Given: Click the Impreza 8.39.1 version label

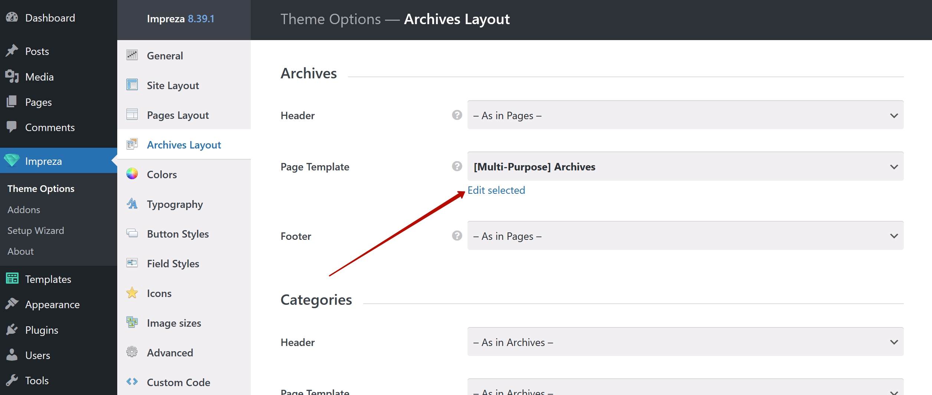Looking at the screenshot, I should click(x=181, y=19).
